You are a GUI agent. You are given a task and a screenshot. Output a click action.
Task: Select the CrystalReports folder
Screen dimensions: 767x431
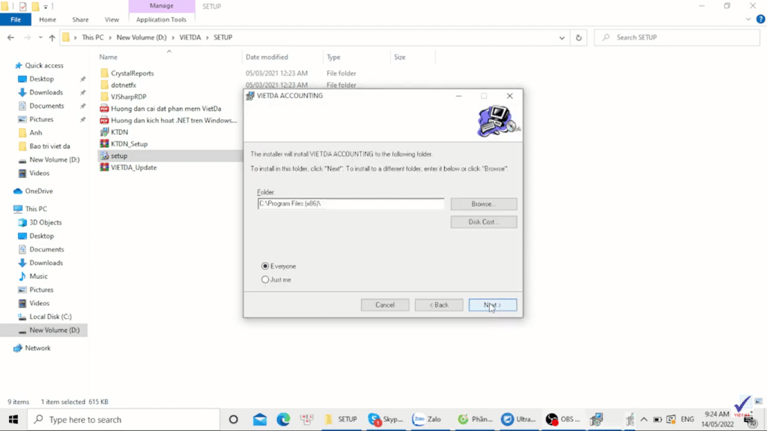pos(132,73)
